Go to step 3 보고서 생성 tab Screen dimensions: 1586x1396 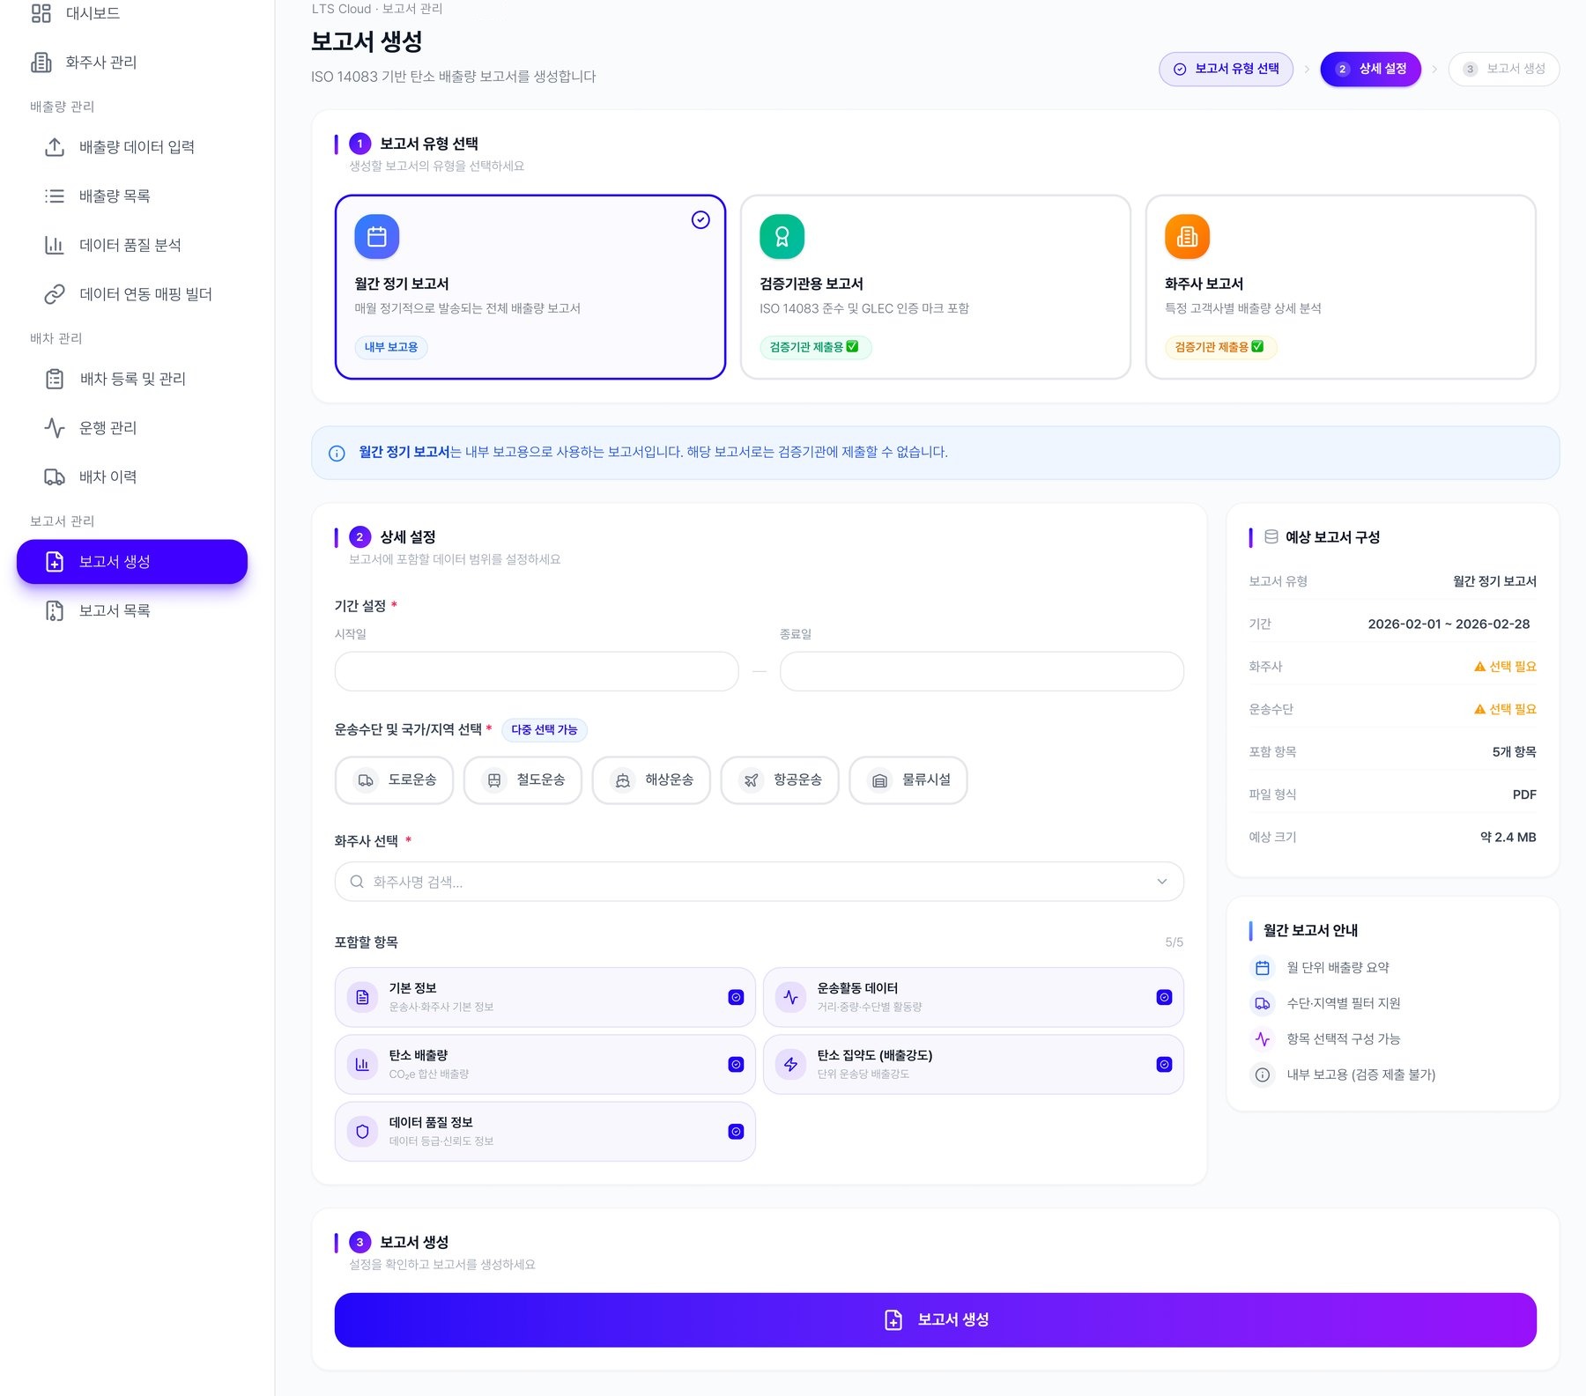pos(1504,69)
